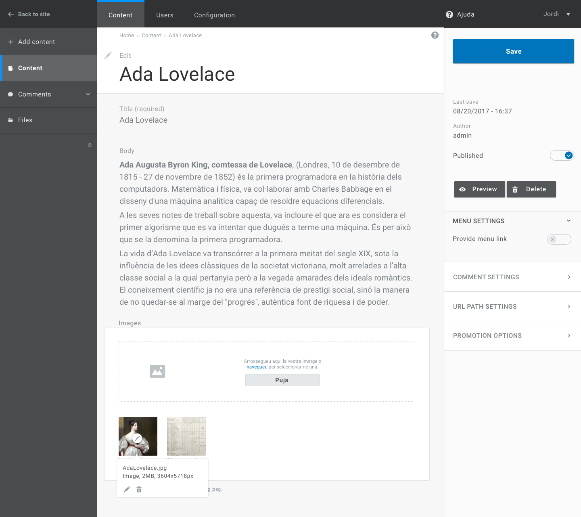Switch to the Users tab

coord(165,15)
